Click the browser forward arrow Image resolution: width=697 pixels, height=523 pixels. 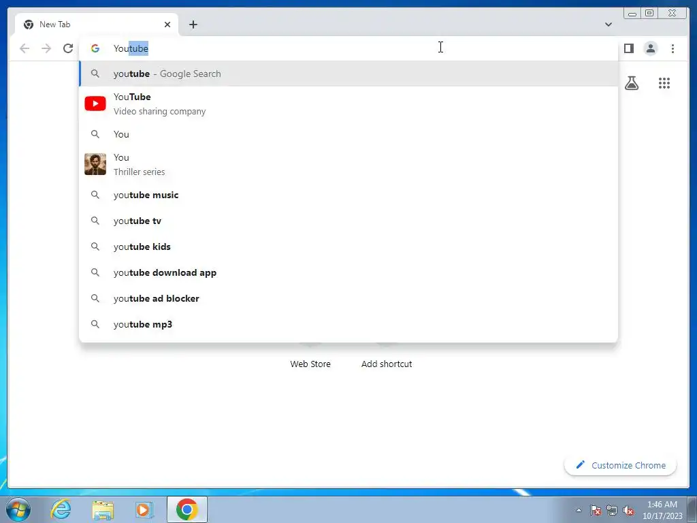click(46, 48)
